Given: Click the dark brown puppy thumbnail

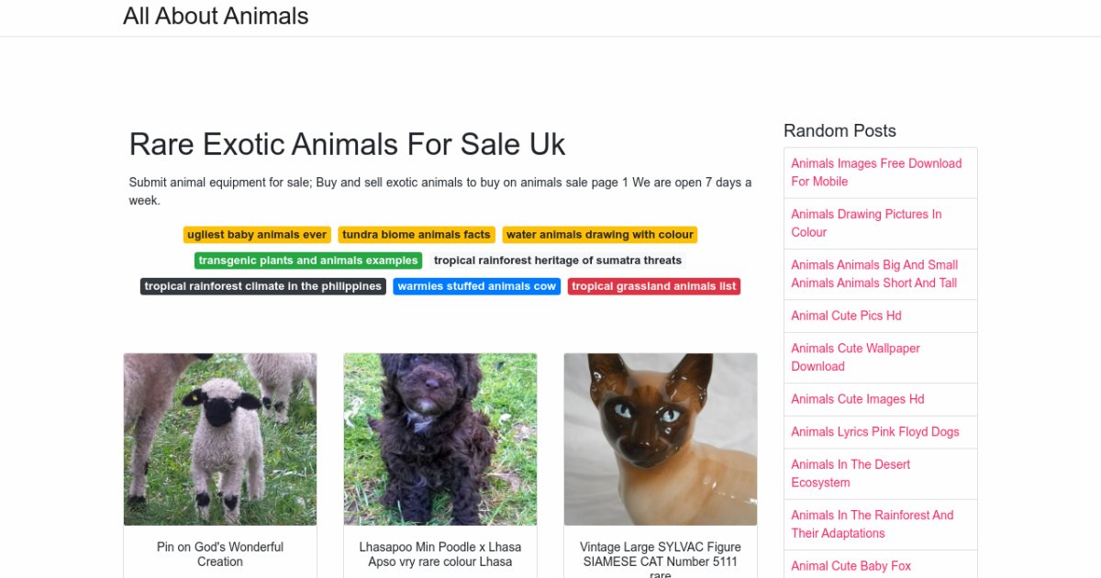Looking at the screenshot, I should [440, 439].
